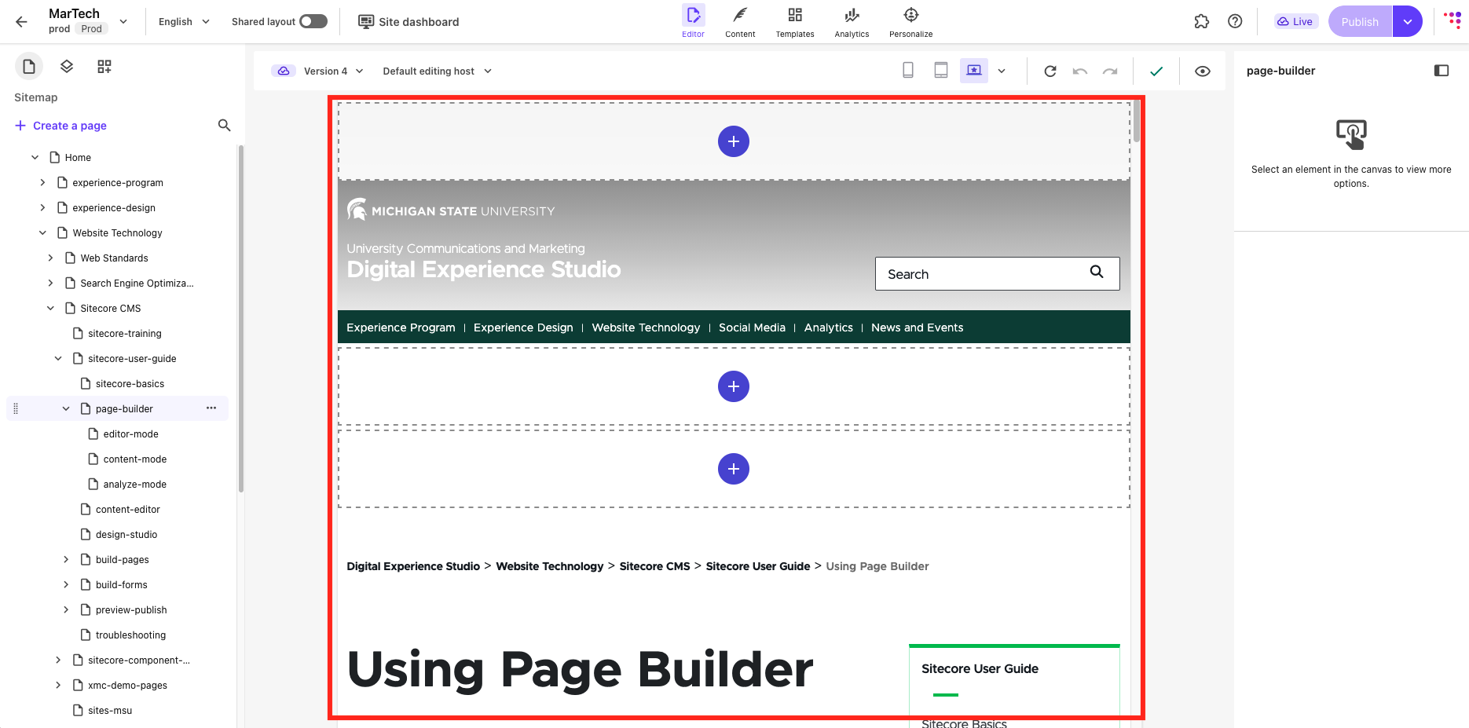Viewport: 1469px width, 728px height.
Task: Open the English language dropdown
Action: coord(185,22)
